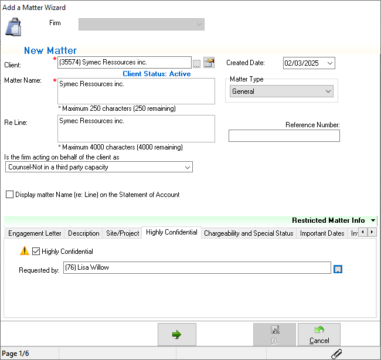Open Chargeability and Special Status tab

(249, 233)
